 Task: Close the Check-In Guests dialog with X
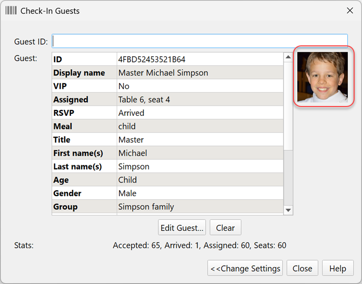point(350,10)
